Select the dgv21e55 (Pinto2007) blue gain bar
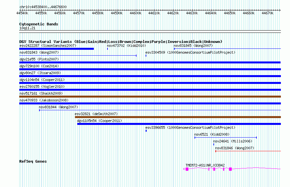 pyautogui.click(x=150, y=62)
